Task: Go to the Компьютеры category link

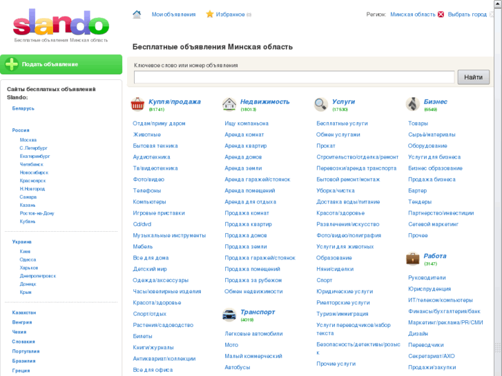Action: tap(149, 201)
